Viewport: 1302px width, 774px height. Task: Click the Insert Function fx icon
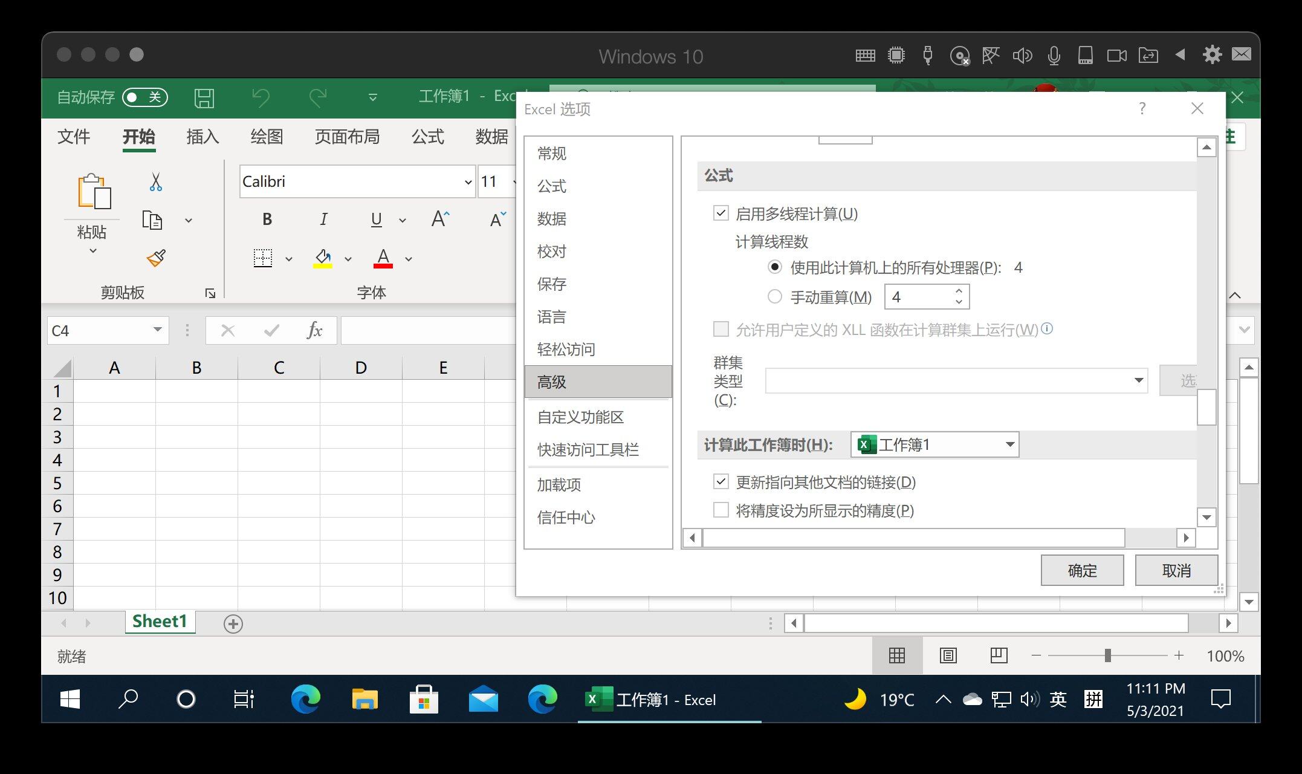pyautogui.click(x=314, y=330)
